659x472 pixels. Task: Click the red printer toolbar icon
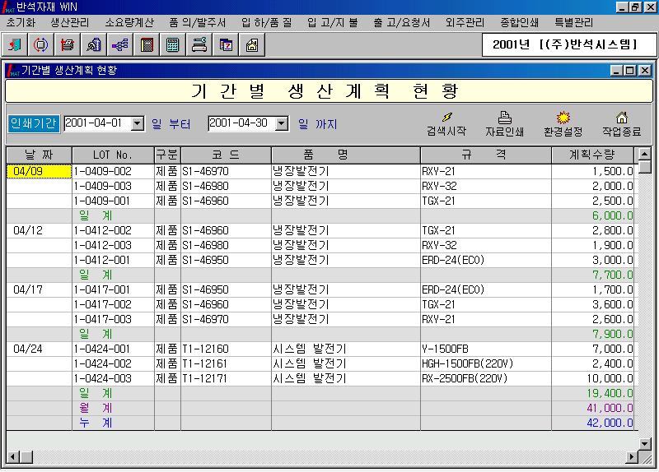[68, 44]
